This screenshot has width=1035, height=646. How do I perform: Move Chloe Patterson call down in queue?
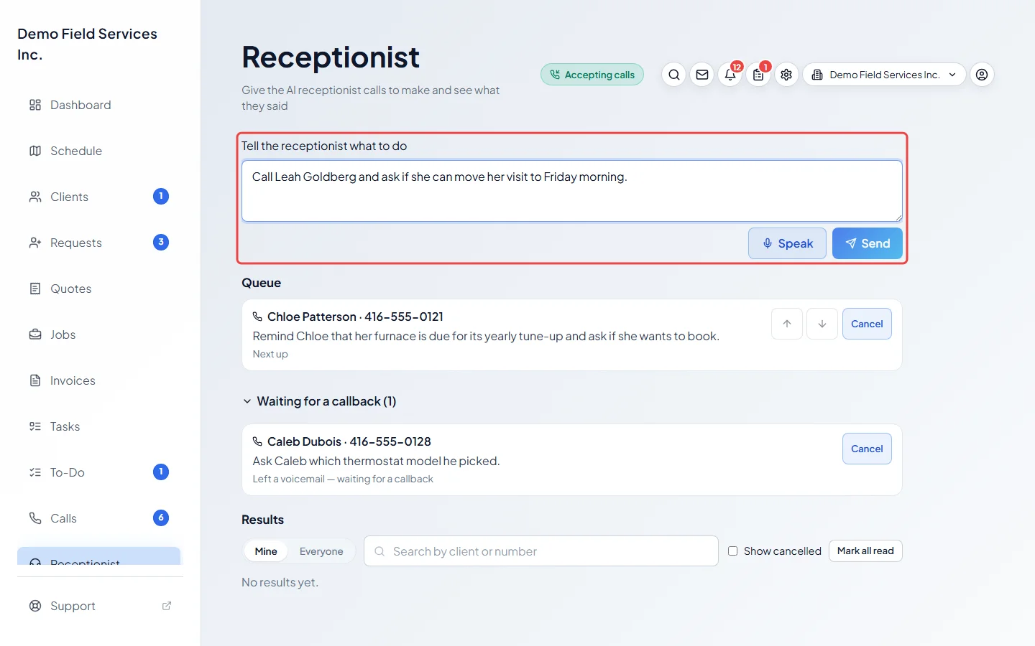pyautogui.click(x=822, y=324)
